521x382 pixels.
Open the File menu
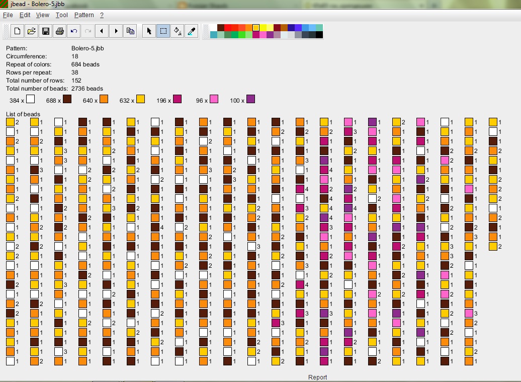(x=8, y=15)
